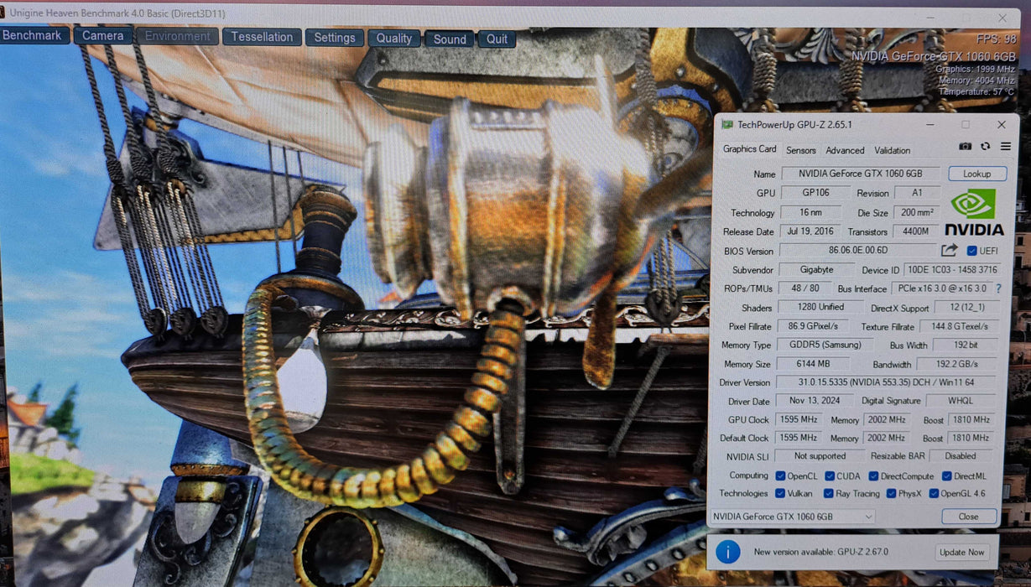Click the GP106 GPU field
Screen dimensions: 1031x587
pyautogui.click(x=816, y=193)
